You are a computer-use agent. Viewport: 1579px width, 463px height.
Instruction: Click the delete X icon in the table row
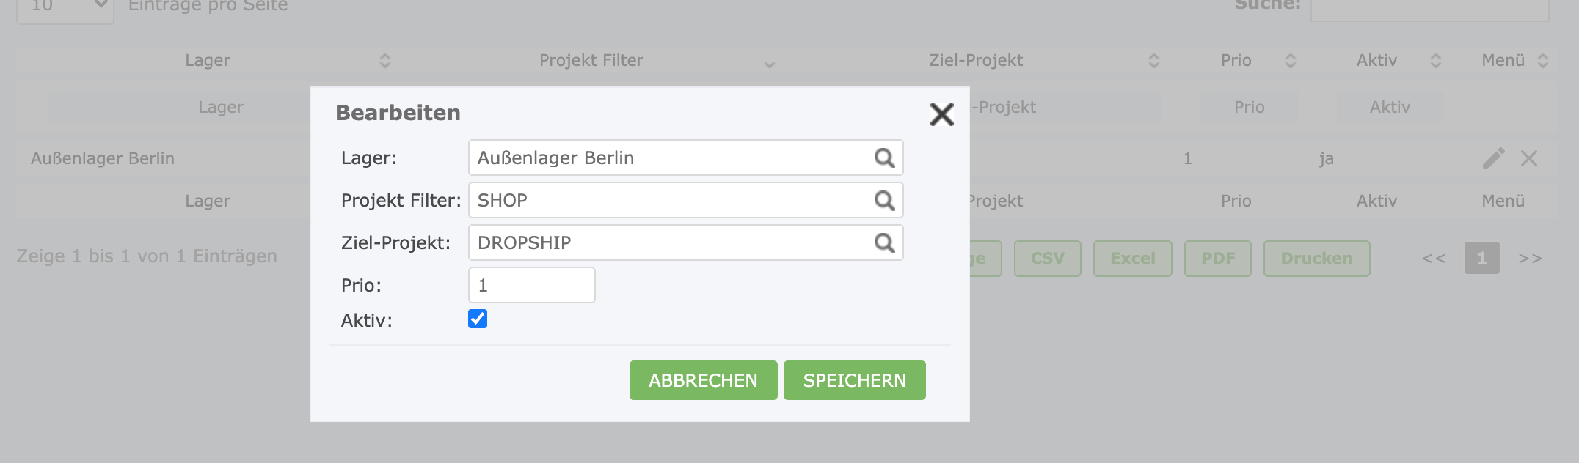click(1529, 158)
